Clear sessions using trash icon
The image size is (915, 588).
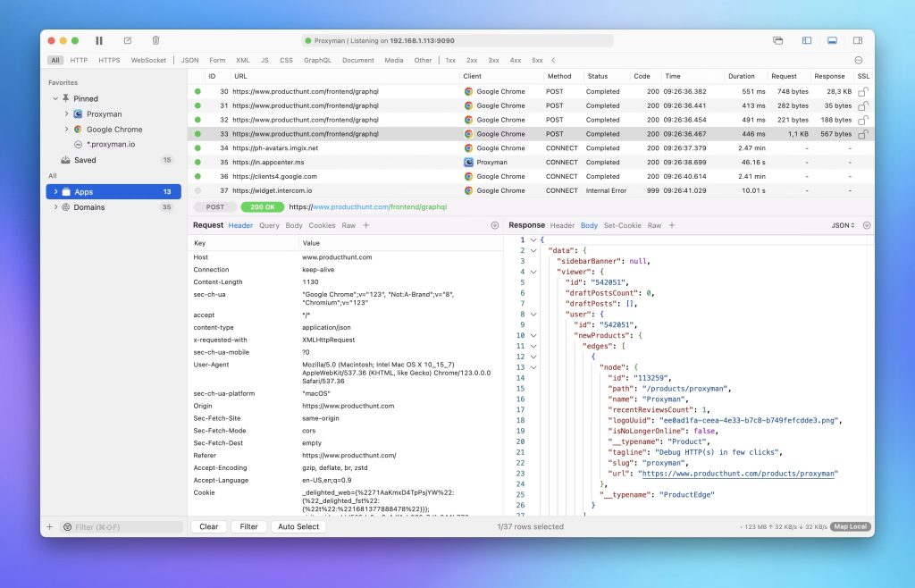tap(155, 40)
